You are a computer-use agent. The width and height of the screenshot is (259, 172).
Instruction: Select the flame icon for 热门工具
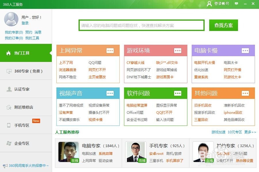tap(8, 53)
